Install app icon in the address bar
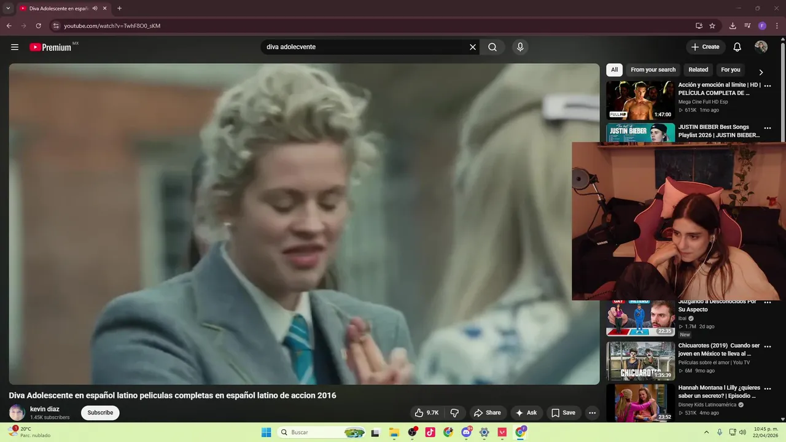Screen dimensions: 786x442 [x=699, y=26]
